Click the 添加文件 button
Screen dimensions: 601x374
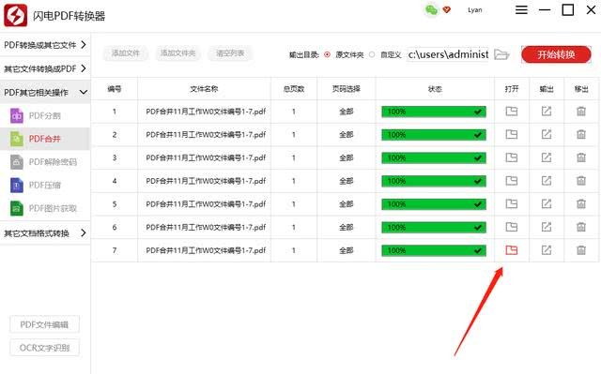(125, 53)
